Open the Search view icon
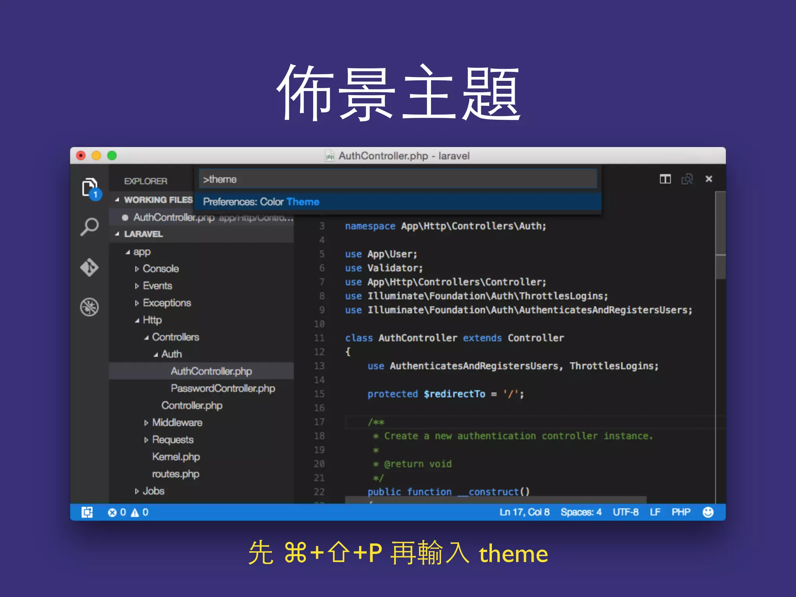Image resolution: width=796 pixels, height=597 pixels. tap(89, 227)
